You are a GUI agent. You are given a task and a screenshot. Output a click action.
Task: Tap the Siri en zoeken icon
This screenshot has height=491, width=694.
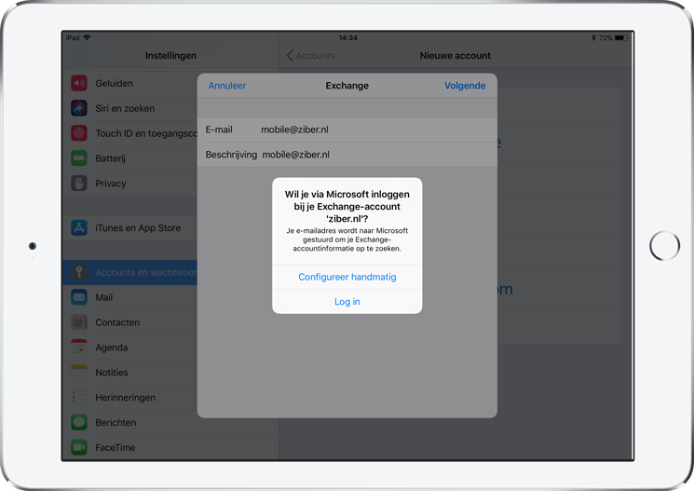[x=79, y=108]
